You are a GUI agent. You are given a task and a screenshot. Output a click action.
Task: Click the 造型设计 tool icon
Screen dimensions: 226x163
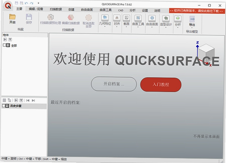coord(166,19)
